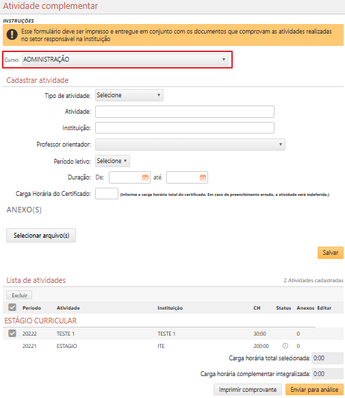Click the Enviar para análise button
Viewport: 345px width, 398px height.
pos(314,390)
